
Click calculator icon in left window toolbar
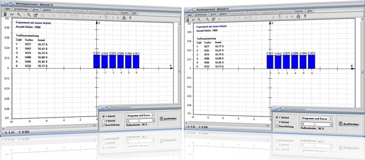5,15
